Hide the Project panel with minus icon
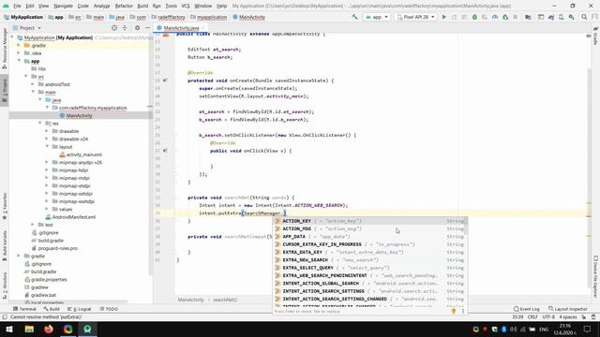 tap(147, 28)
